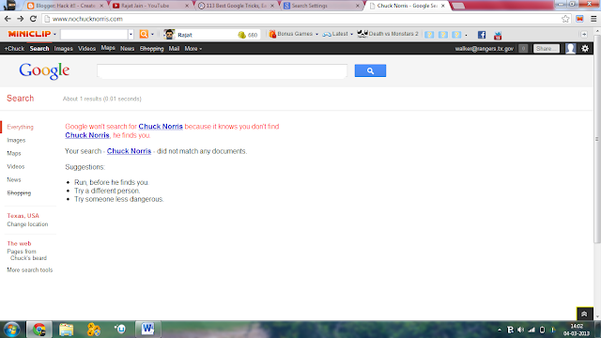Click the Google logo

[x=44, y=71]
